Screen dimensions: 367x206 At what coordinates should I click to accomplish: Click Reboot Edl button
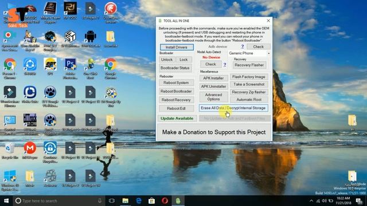(x=176, y=108)
